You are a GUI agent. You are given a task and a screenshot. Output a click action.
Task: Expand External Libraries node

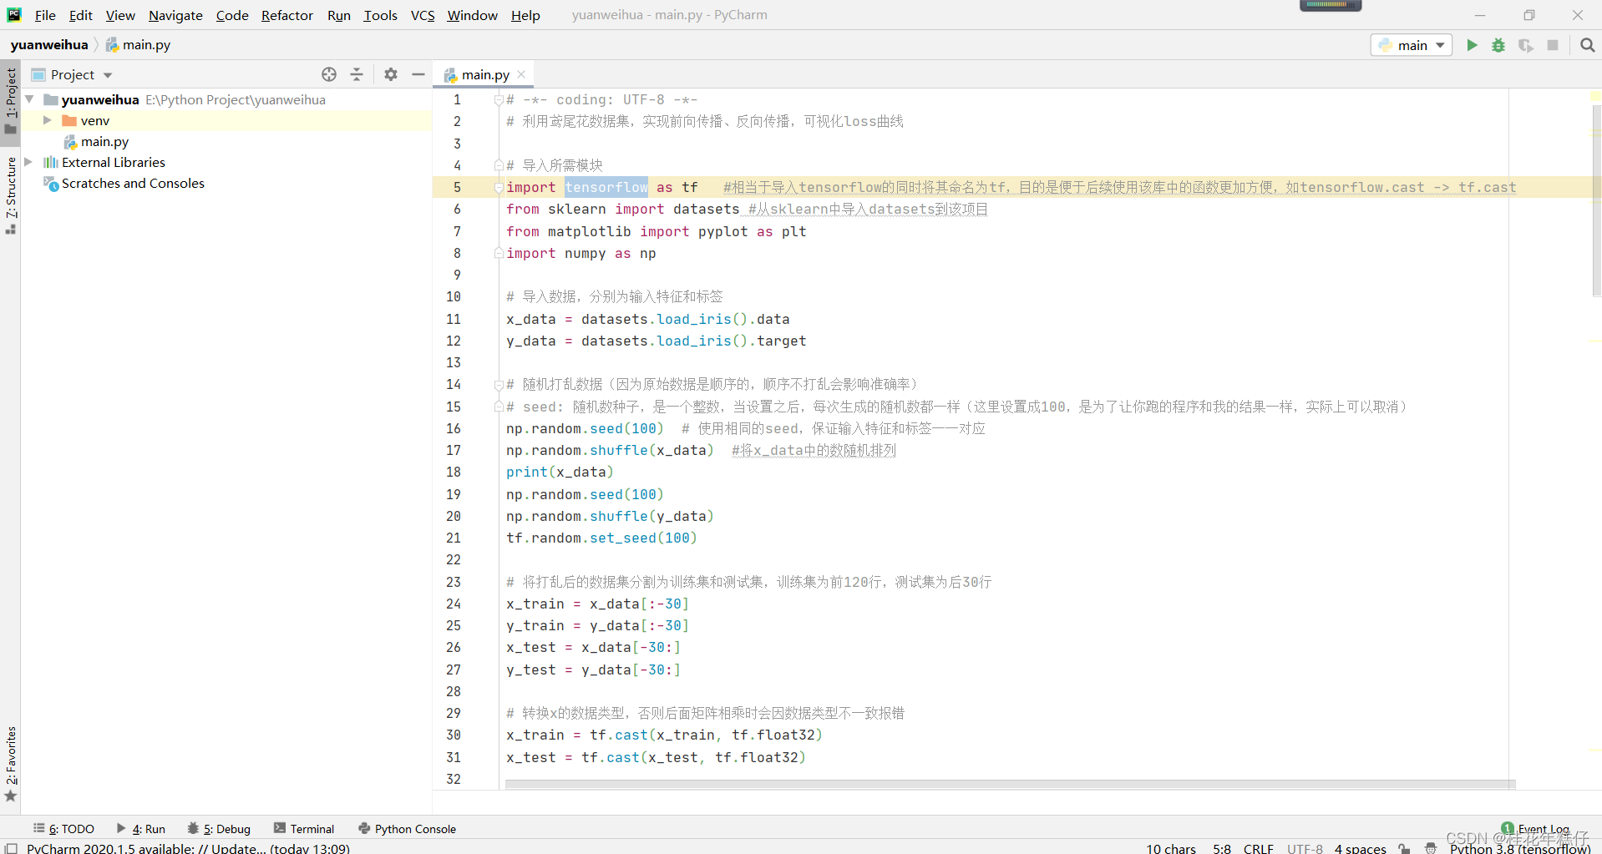point(28,162)
